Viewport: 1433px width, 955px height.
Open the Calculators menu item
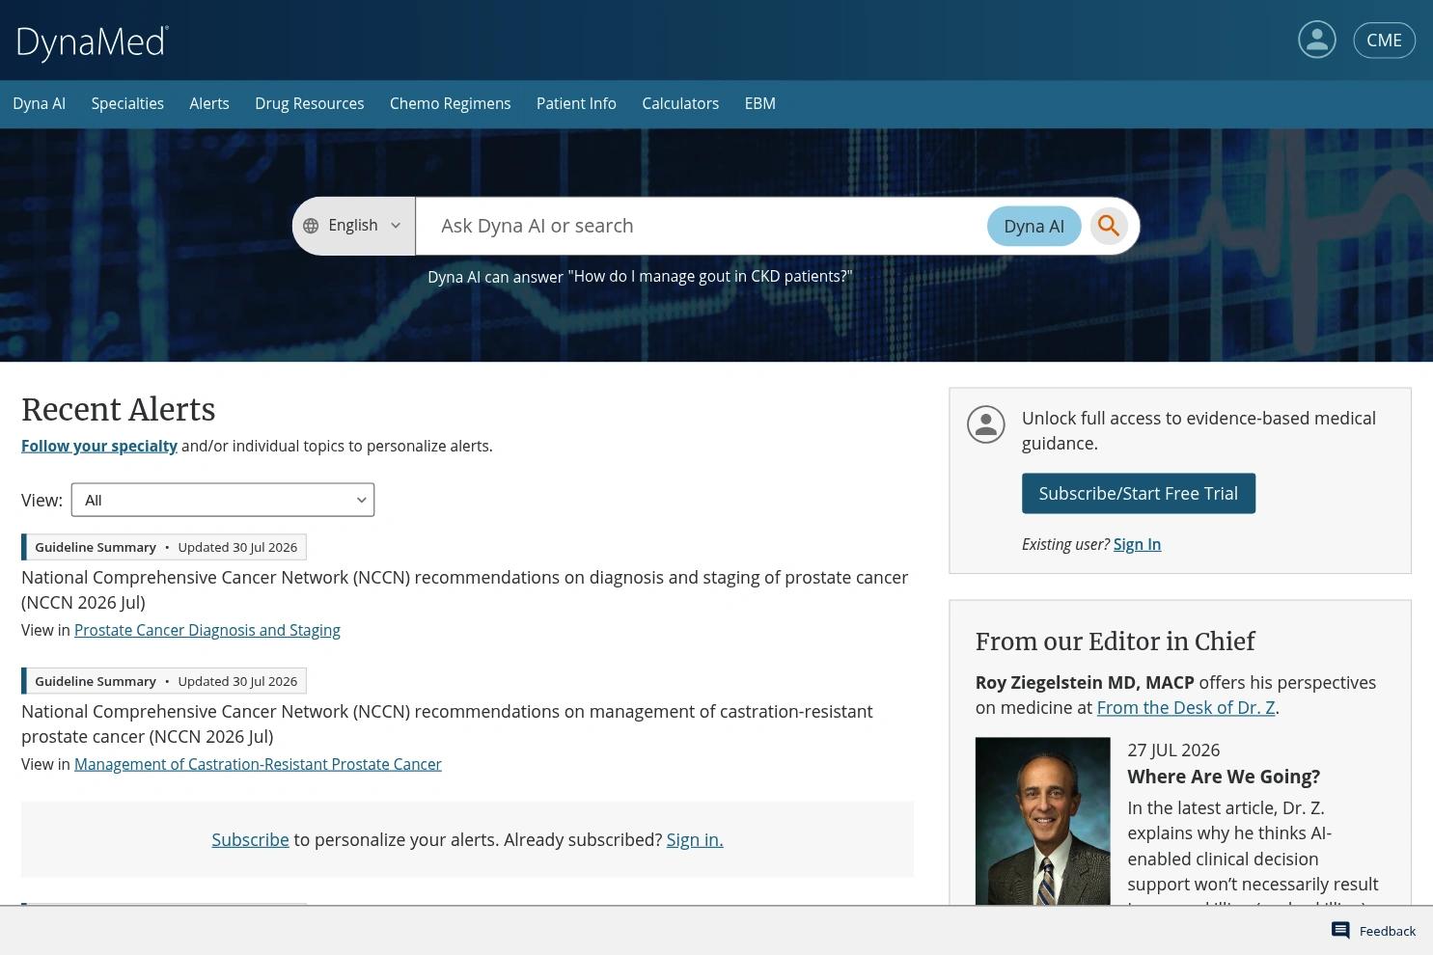coord(680,103)
